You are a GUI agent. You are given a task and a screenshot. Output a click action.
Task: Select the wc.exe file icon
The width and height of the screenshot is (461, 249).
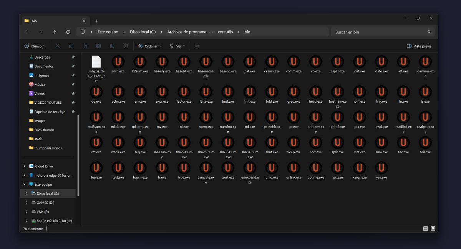(x=337, y=168)
